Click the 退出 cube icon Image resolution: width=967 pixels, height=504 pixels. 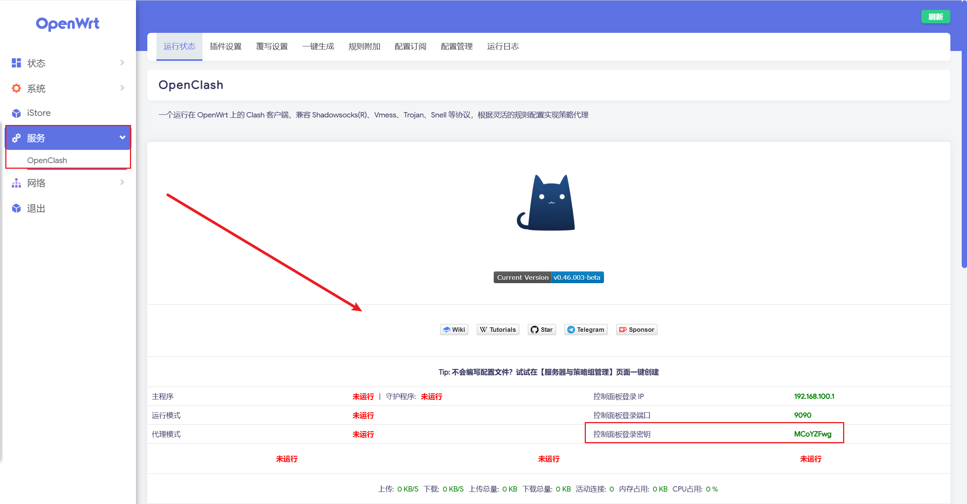coord(16,208)
